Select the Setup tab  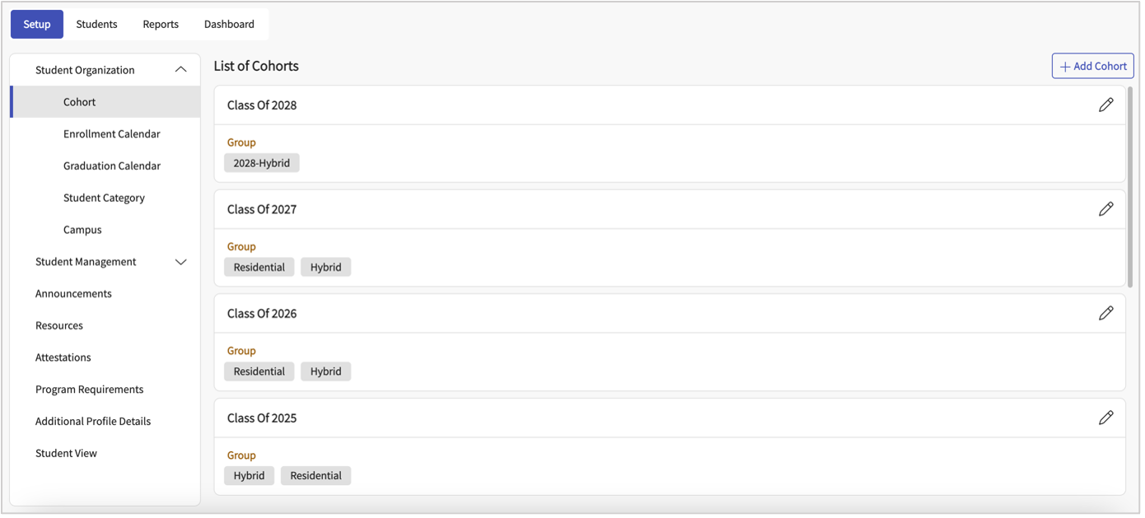[37, 24]
